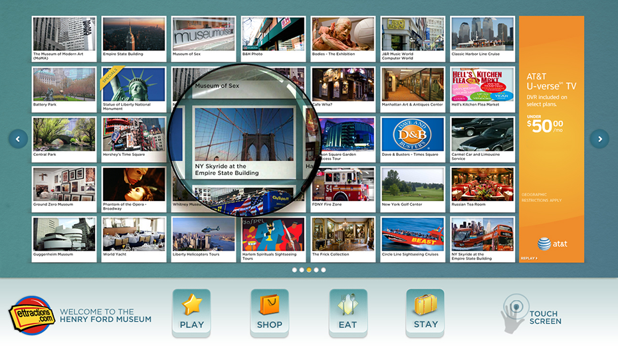
Task: Select Manhattan Art & Antiques Center tile
Action: 413,90
